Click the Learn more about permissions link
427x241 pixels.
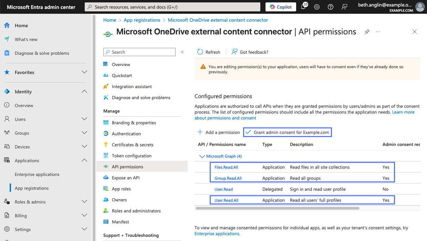[x=304, y=115]
